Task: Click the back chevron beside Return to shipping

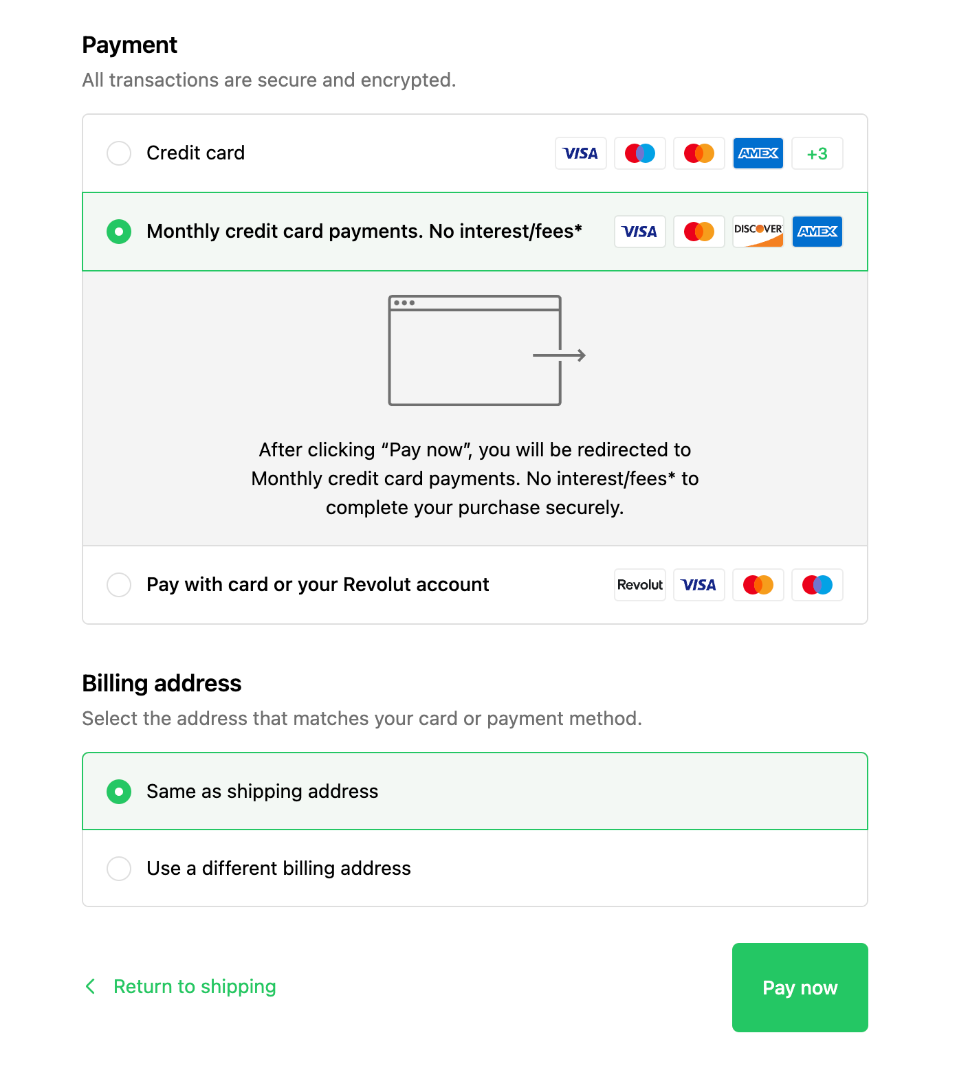Action: [90, 987]
